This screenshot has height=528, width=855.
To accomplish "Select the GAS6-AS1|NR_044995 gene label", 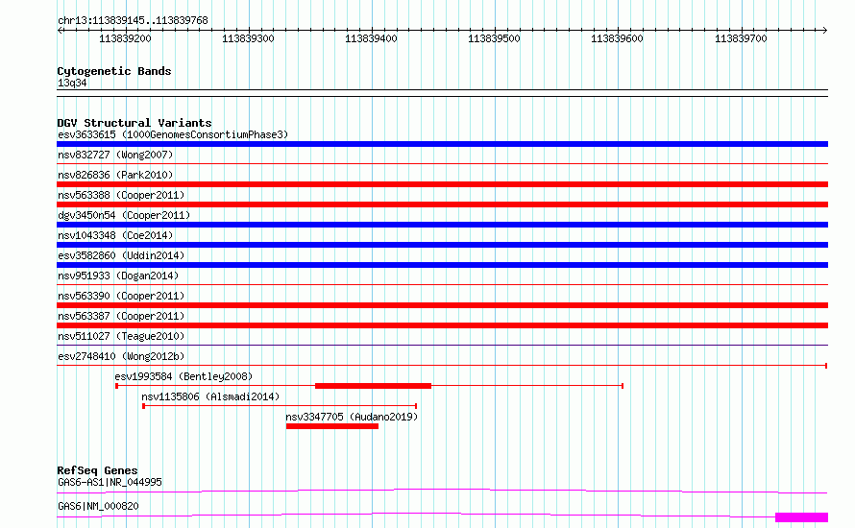I will click(x=110, y=482).
